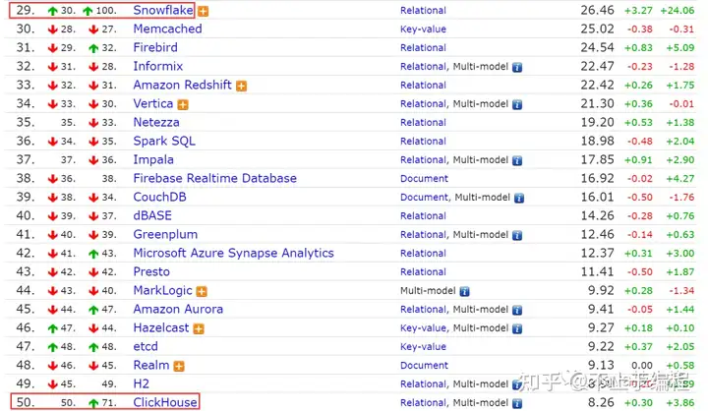Screen dimensions: 708x411
Task: Open the Memcached database link
Action: 167,29
